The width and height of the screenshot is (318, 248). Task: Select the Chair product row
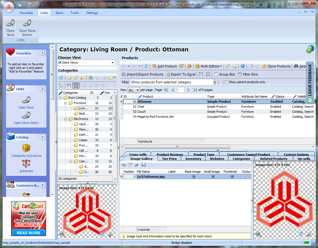219,107
